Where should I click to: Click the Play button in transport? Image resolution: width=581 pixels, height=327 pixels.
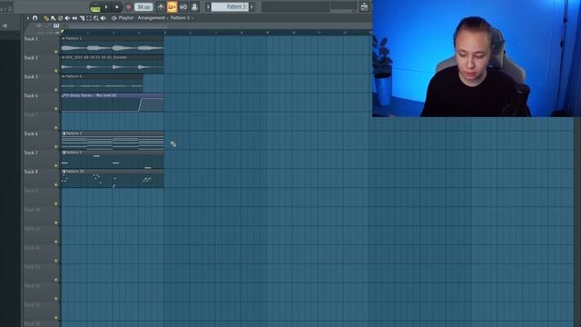click(106, 7)
